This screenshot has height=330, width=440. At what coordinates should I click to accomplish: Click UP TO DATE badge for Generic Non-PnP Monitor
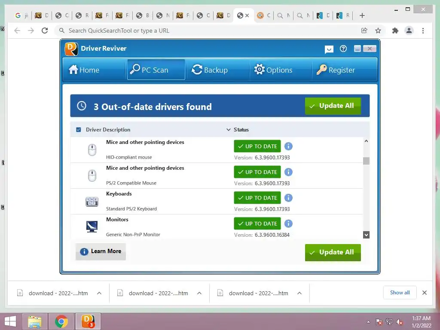[257, 223]
